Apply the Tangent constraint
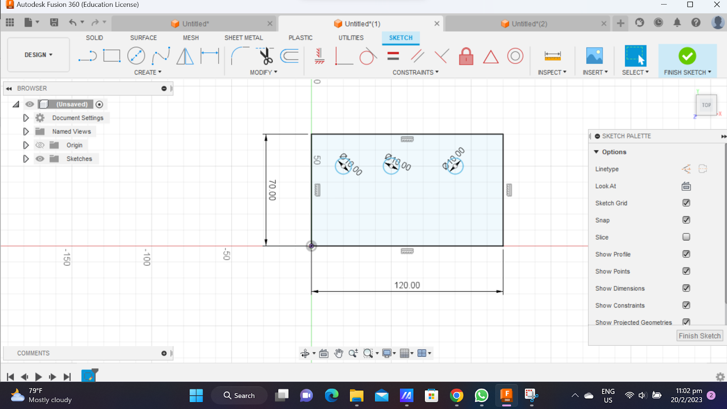 pos(368,56)
